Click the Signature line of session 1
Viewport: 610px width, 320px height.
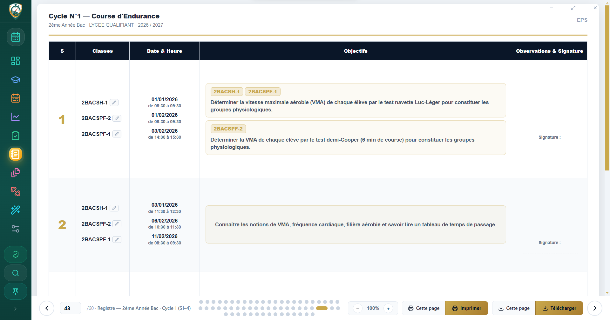pyautogui.click(x=550, y=148)
